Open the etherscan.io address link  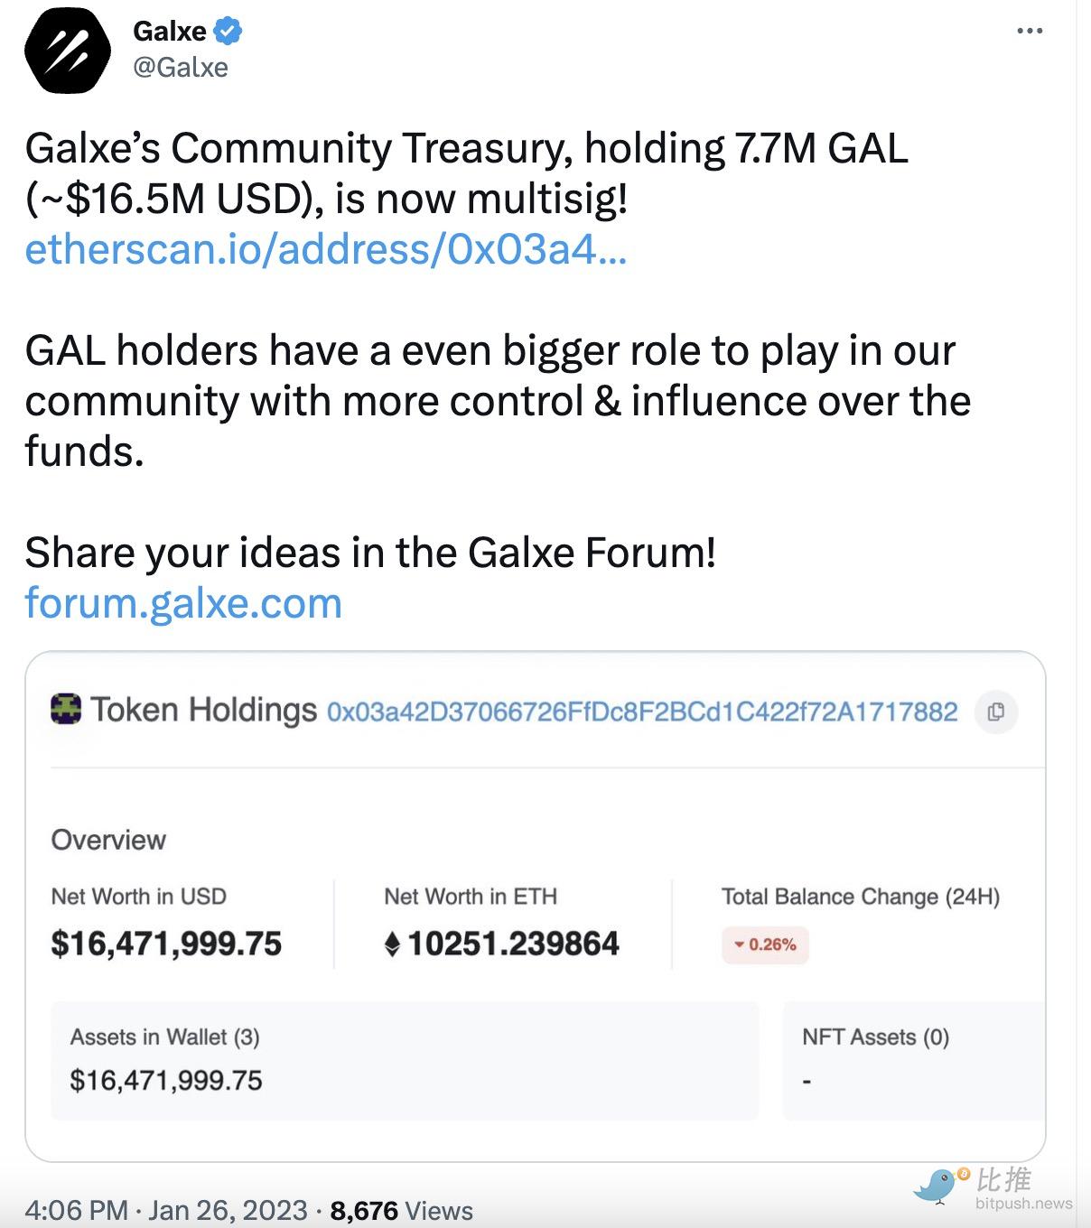coord(325,250)
